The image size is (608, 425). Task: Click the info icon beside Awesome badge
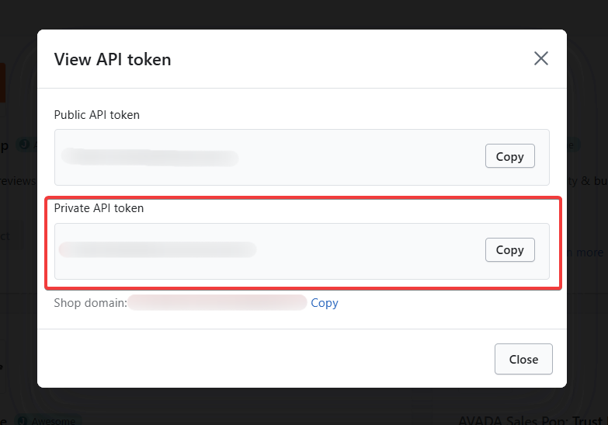22,420
